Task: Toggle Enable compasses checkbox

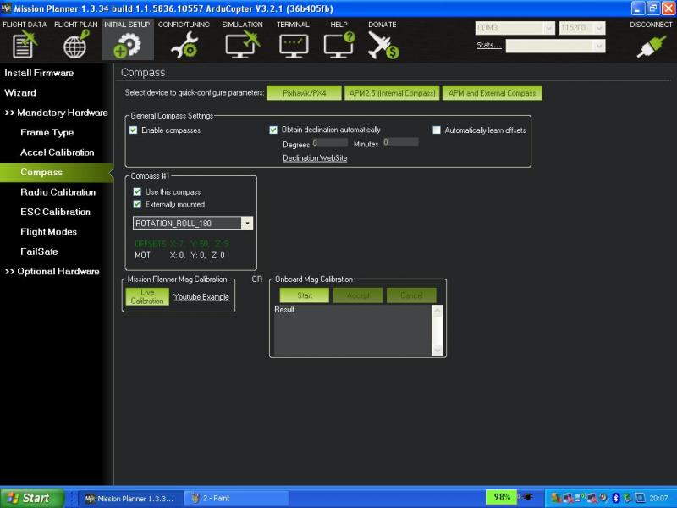Action: point(134,130)
